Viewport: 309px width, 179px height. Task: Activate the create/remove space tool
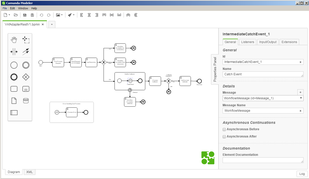point(14,52)
